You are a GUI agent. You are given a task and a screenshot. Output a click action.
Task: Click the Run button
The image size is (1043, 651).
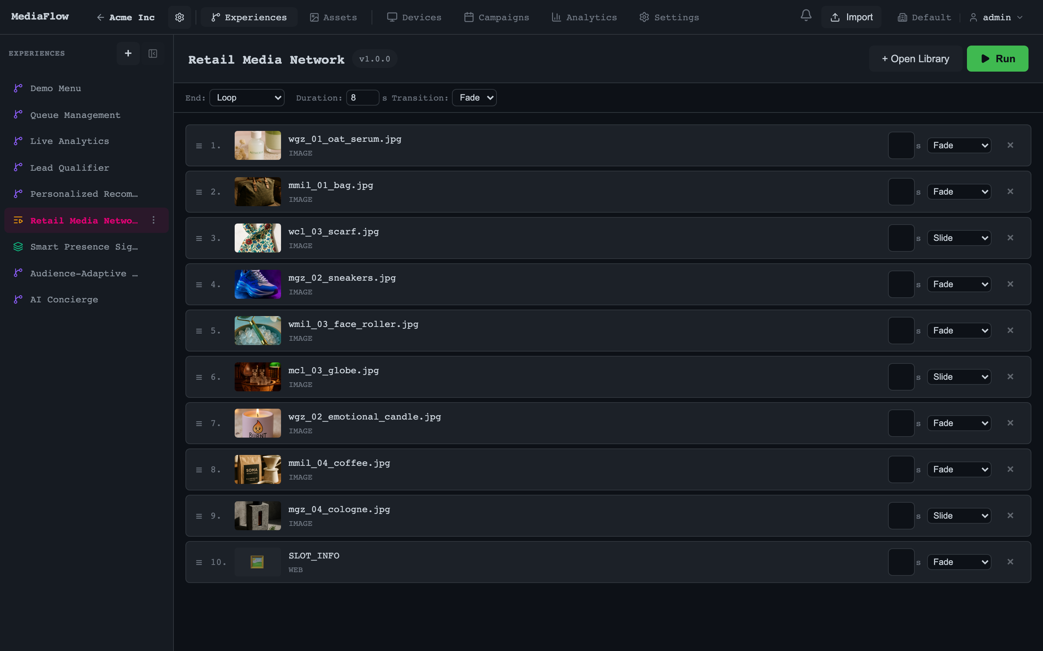tap(998, 58)
